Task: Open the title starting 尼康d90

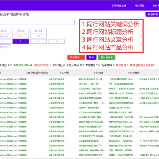Action: click(x=89, y=108)
